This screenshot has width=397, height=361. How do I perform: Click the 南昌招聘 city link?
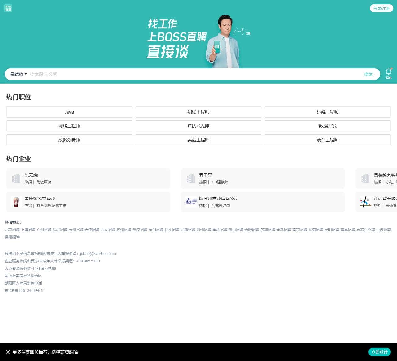coord(348,230)
